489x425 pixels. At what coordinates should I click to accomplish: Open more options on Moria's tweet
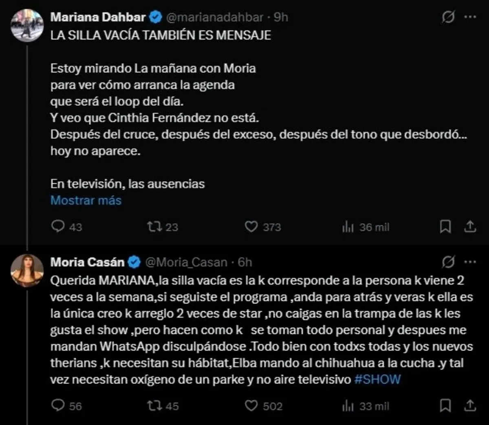coord(470,262)
